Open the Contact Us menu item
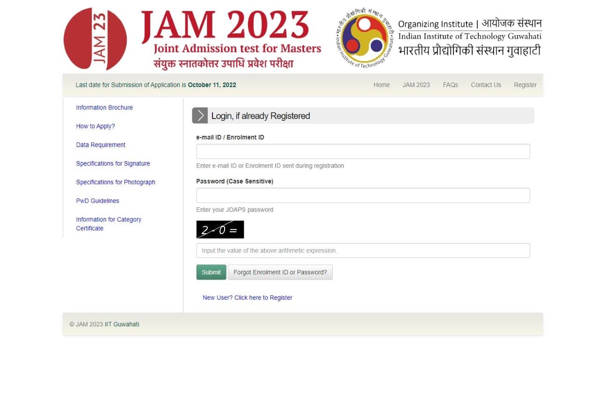 (486, 85)
